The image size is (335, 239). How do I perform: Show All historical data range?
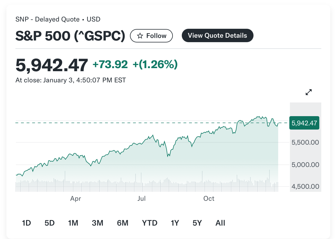pyautogui.click(x=220, y=223)
